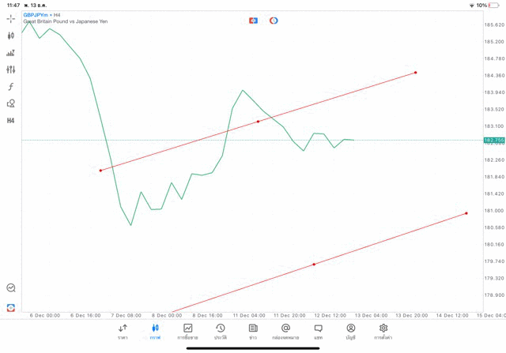This screenshot has height=353, width=506.
Task: Open the indicators function icon
Action: point(11,87)
